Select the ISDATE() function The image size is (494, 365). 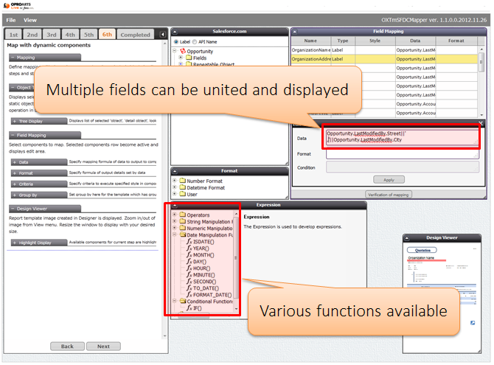200,242
